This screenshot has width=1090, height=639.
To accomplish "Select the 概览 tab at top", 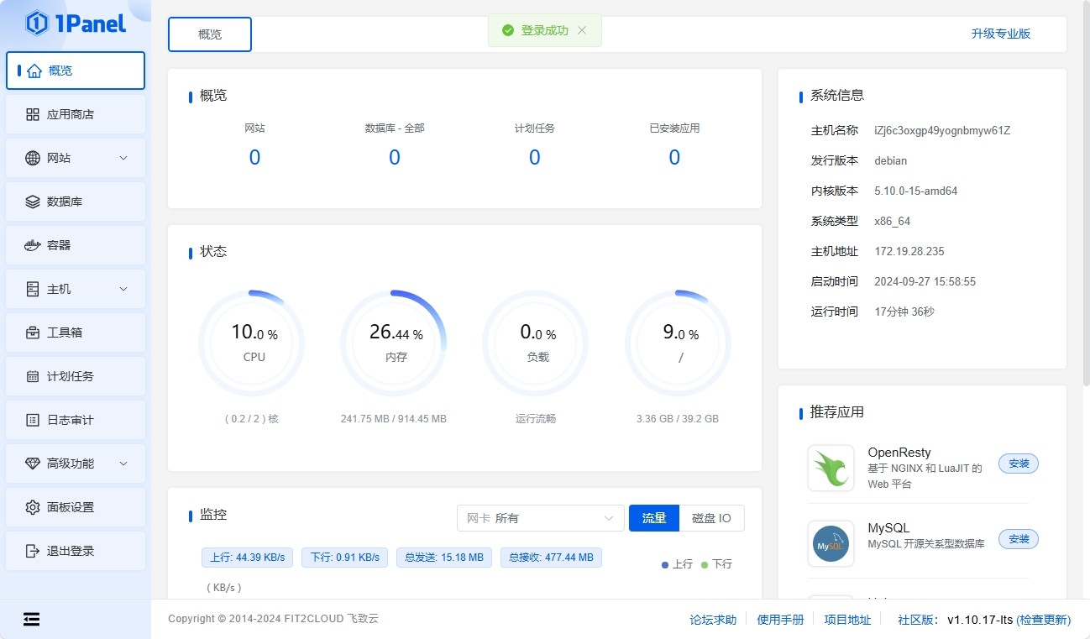I will point(210,34).
